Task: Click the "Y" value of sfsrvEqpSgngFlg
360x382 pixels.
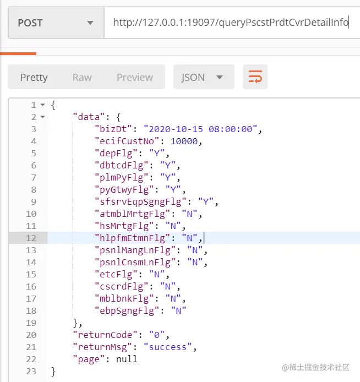Action: click(x=206, y=202)
